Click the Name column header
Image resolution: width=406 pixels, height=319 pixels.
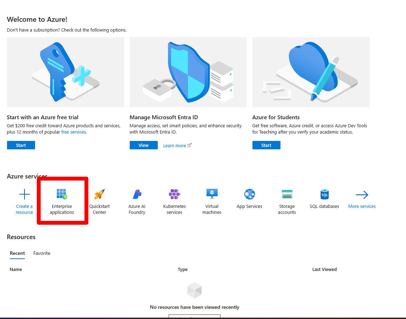click(x=16, y=270)
